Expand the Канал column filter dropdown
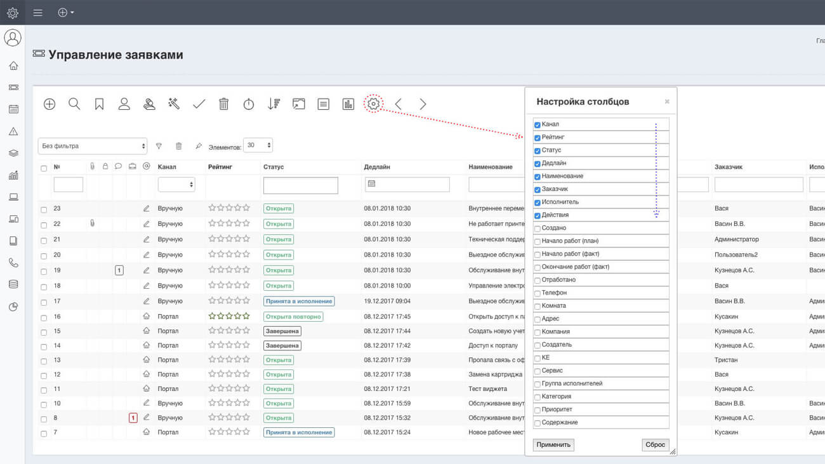The width and height of the screenshot is (825, 464). [176, 185]
